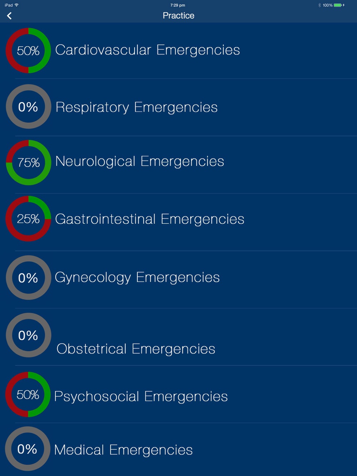This screenshot has height=476, width=357.
Task: Tap the battery indicator in status bar
Action: pyautogui.click(x=338, y=5)
